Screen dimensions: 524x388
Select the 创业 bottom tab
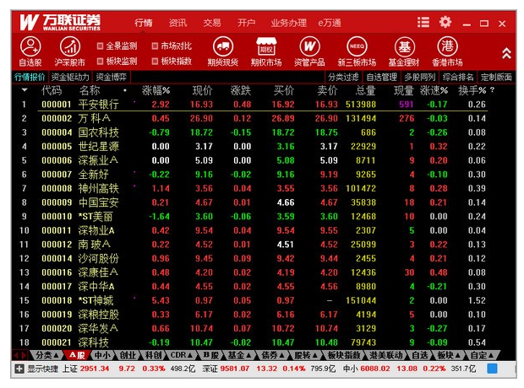click(x=128, y=355)
